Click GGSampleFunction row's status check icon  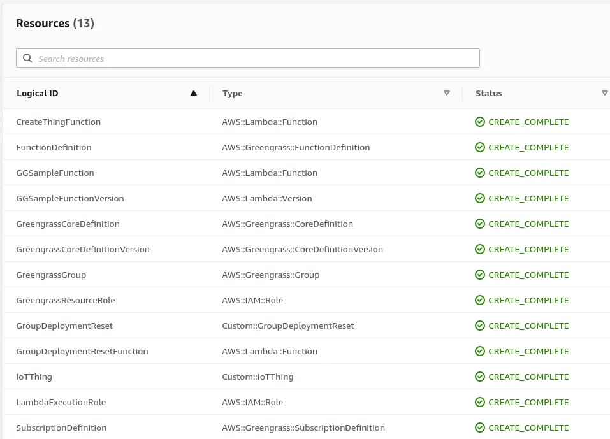(x=480, y=173)
